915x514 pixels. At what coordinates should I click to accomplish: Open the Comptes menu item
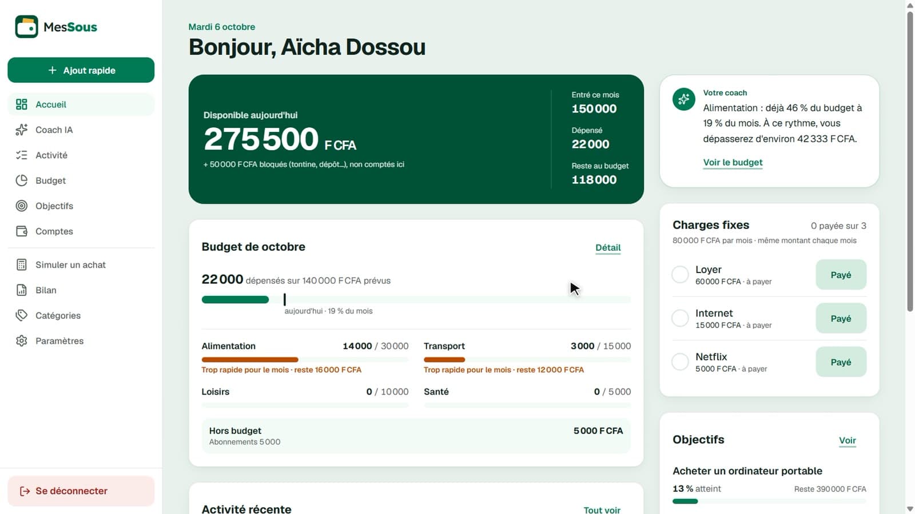tap(81, 231)
